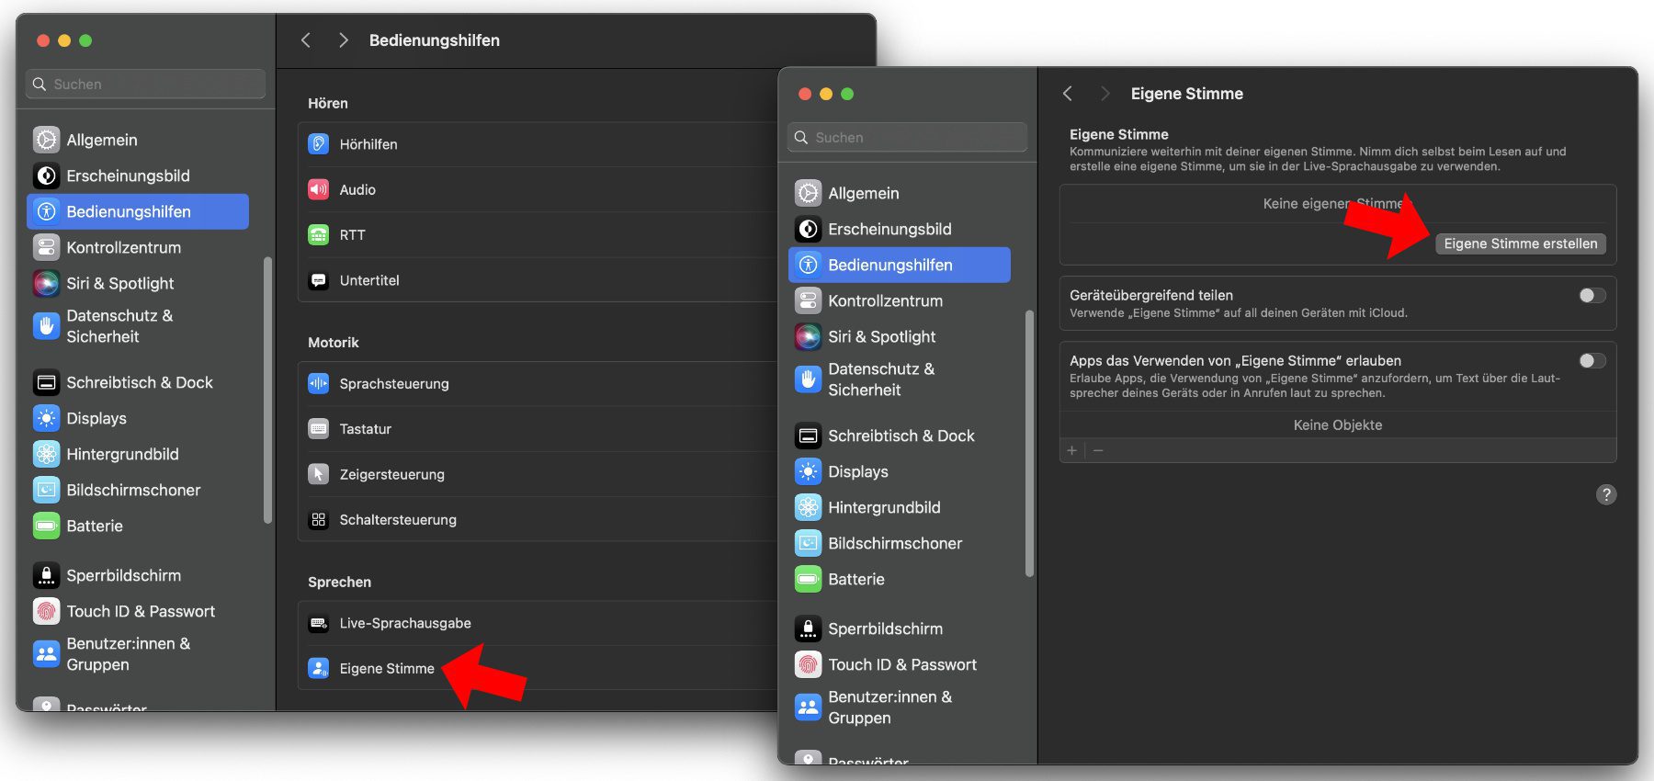Image resolution: width=1654 pixels, height=781 pixels.
Task: Enable the Geräteübergreifend teilen switch
Action: click(x=1592, y=296)
